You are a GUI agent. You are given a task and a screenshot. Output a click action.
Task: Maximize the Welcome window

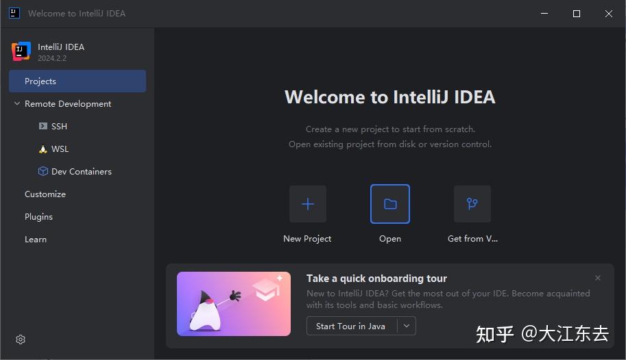(x=577, y=14)
